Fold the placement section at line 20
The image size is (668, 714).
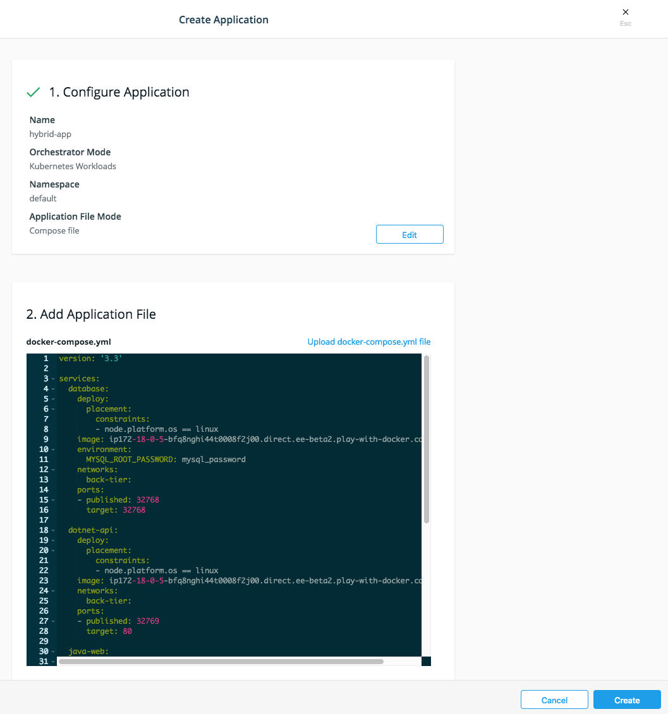click(x=53, y=550)
